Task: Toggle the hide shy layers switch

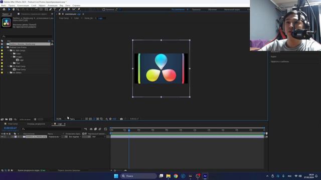Action: 91,129
